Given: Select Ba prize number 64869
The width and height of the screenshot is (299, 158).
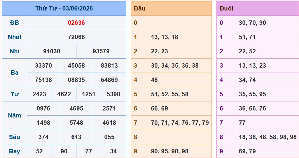Looking at the screenshot, I should click(x=109, y=80).
